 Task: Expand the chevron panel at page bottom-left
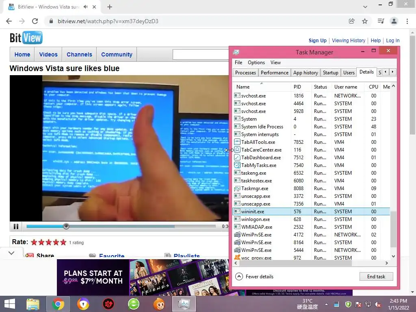11,253
